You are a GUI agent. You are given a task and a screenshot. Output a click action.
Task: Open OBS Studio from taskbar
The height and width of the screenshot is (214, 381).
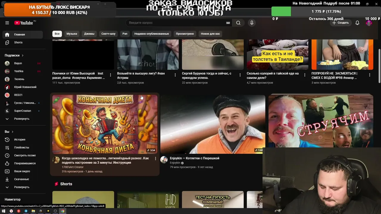[x=55, y=211]
